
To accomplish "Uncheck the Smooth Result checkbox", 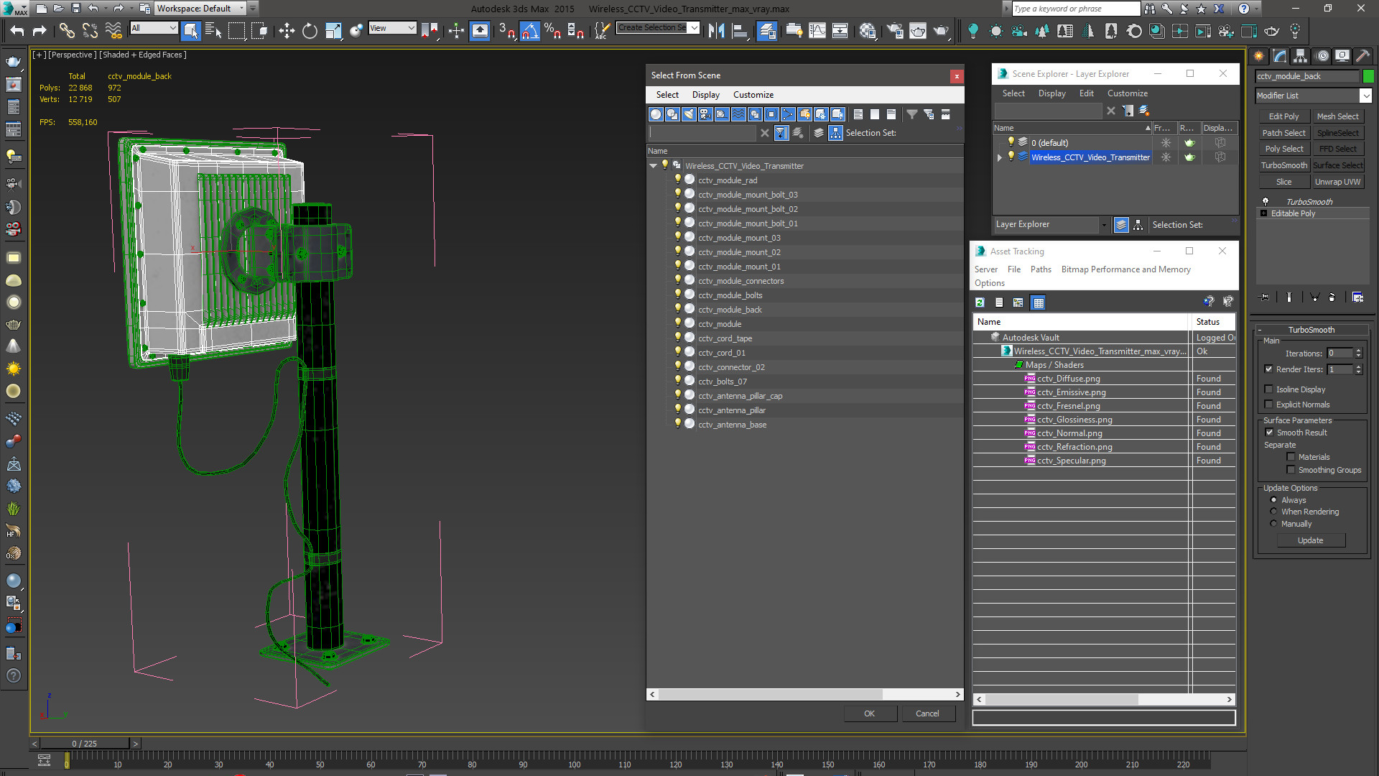I will pyautogui.click(x=1269, y=433).
